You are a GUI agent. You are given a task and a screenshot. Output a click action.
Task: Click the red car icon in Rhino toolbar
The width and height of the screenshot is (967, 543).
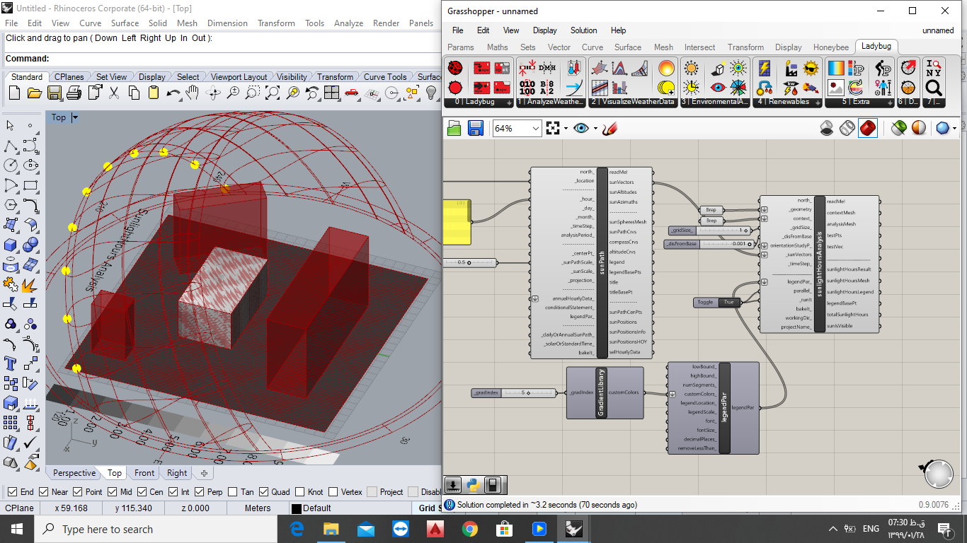pos(351,93)
